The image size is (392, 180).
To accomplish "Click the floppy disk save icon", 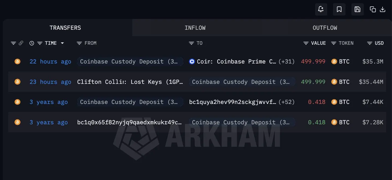I will 357,9.
